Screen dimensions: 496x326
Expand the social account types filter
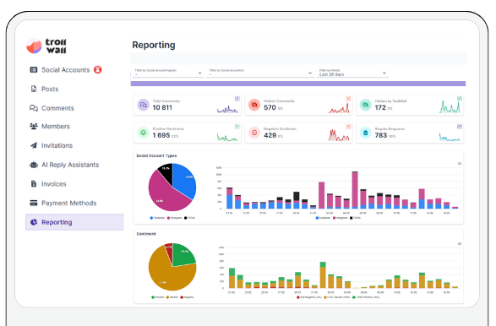coord(168,73)
